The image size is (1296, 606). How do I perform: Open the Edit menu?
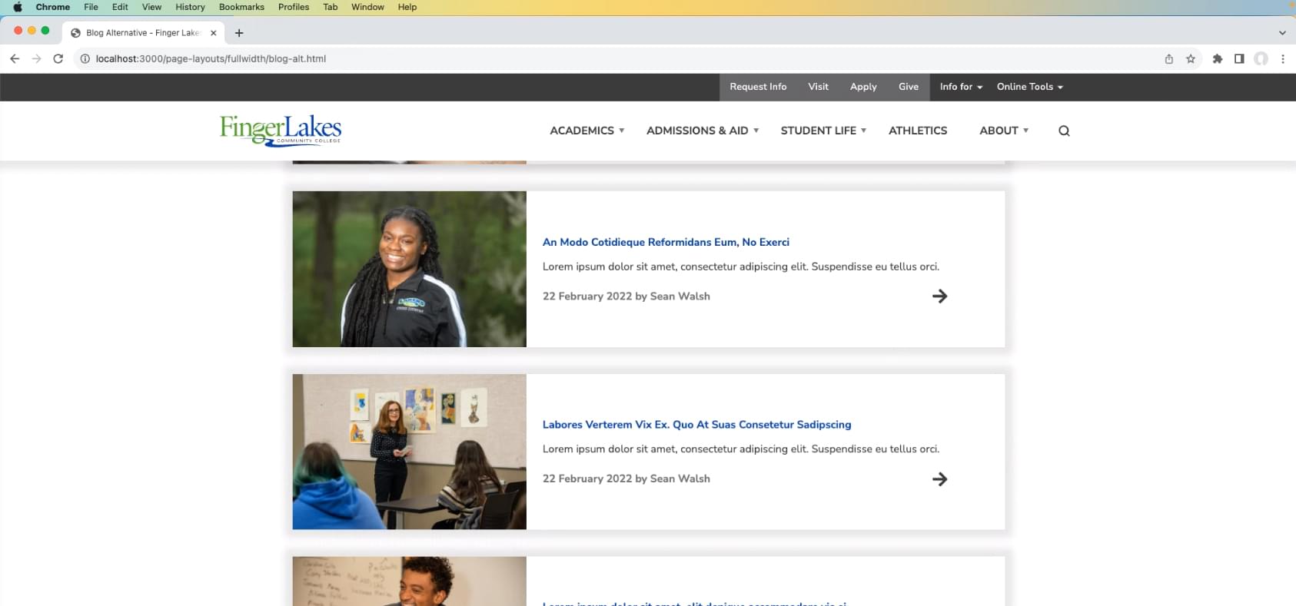coord(120,7)
